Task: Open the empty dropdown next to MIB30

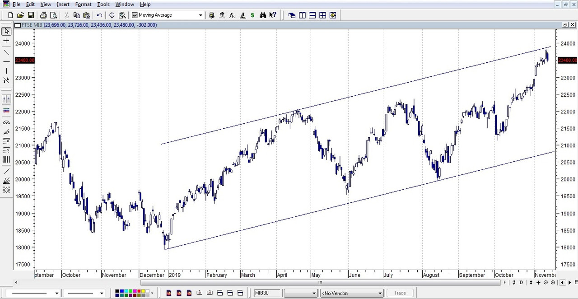Action: point(300,293)
